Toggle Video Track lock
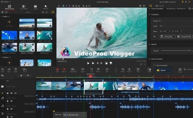Screen dimensions: 193x118 [8, 93]
